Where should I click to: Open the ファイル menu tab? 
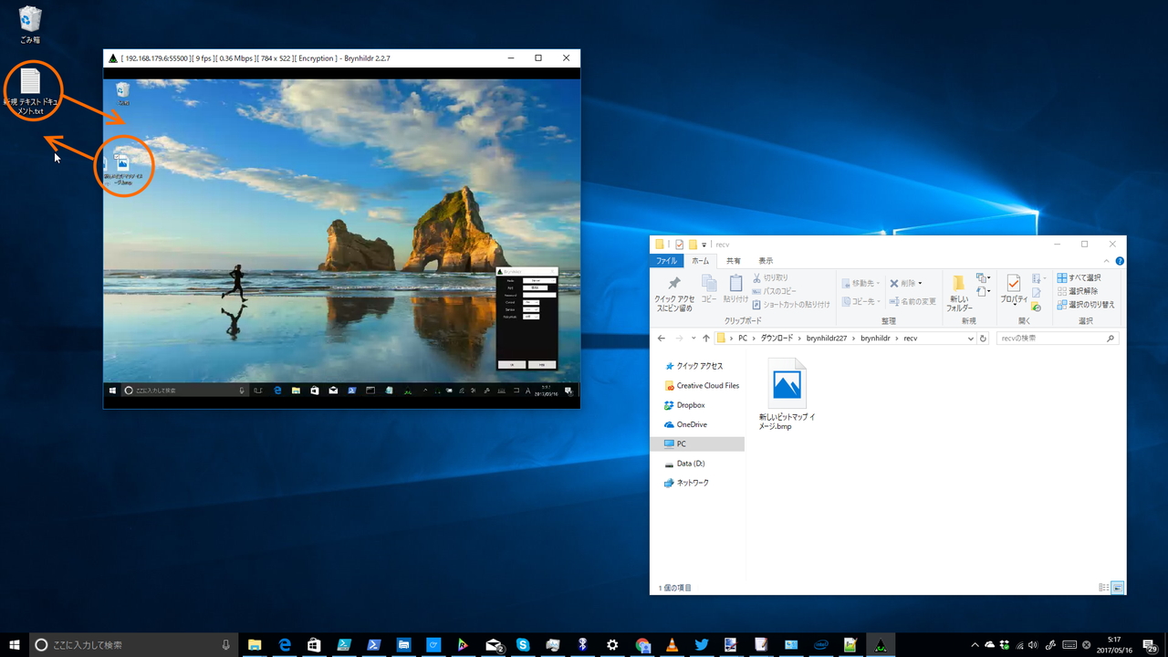pyautogui.click(x=666, y=261)
